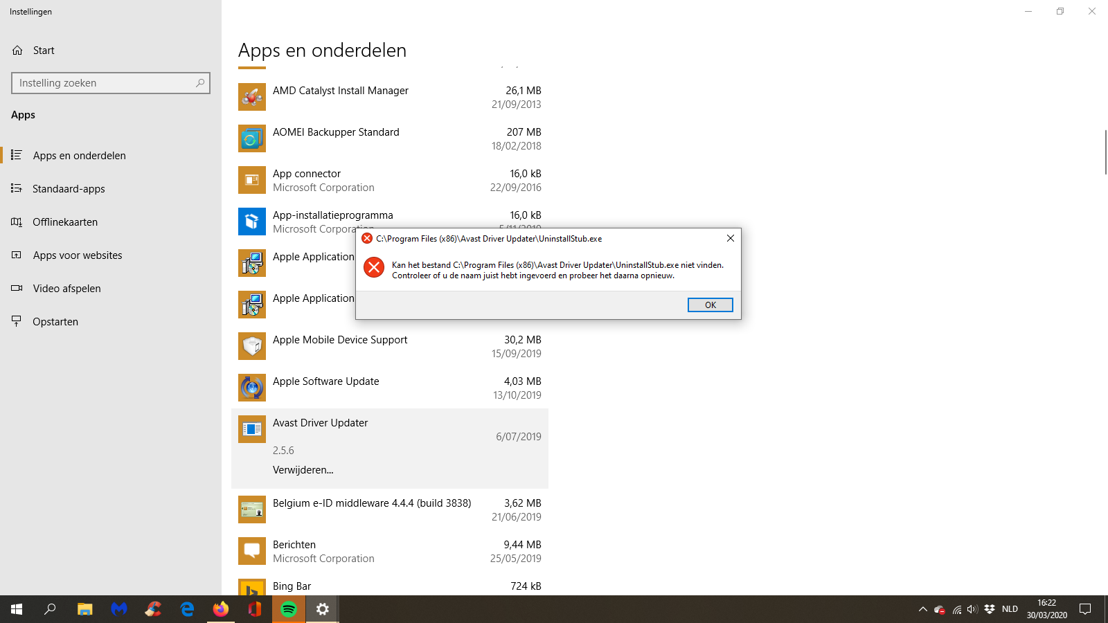The image size is (1108, 623).
Task: Select the Belgium e-ID middleware icon
Action: point(252,509)
